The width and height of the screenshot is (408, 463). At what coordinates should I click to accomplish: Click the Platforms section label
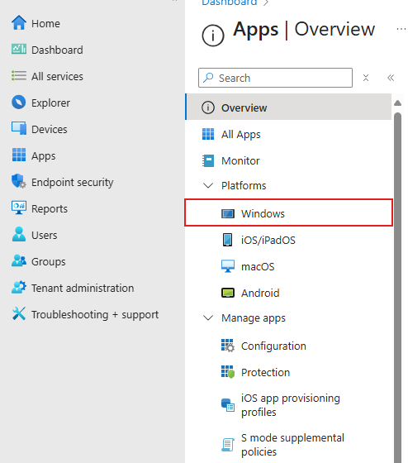click(244, 185)
